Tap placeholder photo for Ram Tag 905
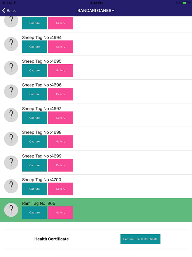Viewport: 192px width, 257px height. (11, 210)
